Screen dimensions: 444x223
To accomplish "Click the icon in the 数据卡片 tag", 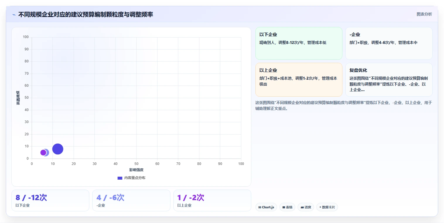I will (320, 207).
